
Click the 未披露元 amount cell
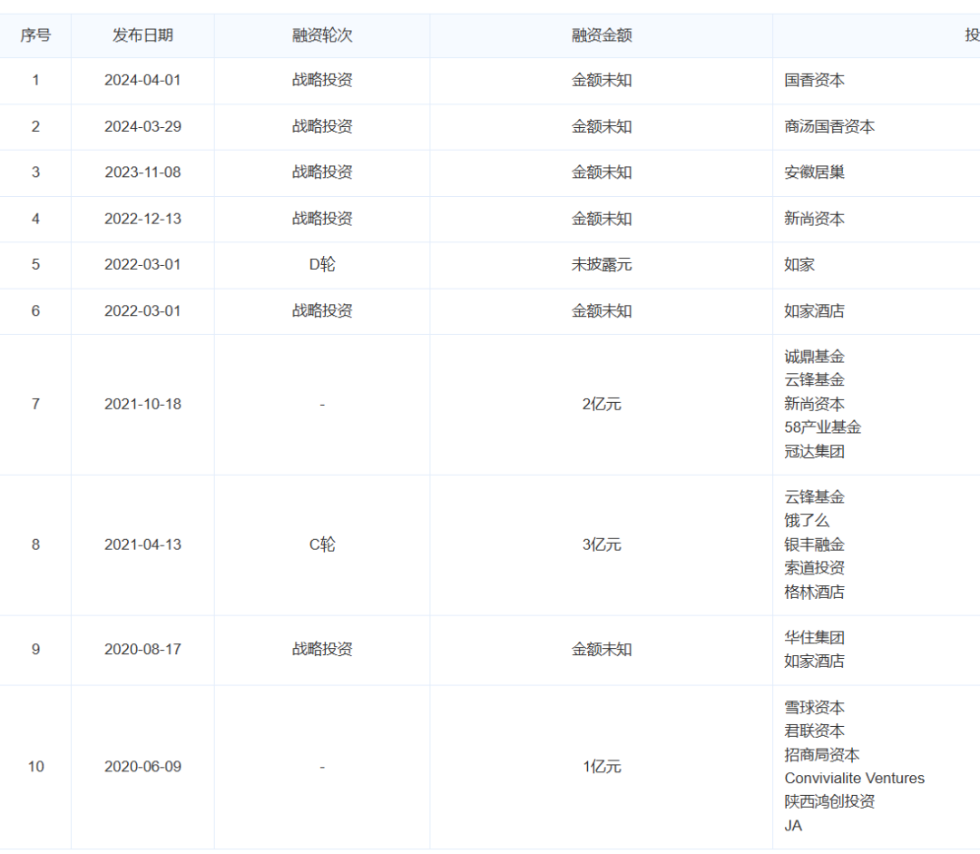pyautogui.click(x=602, y=265)
